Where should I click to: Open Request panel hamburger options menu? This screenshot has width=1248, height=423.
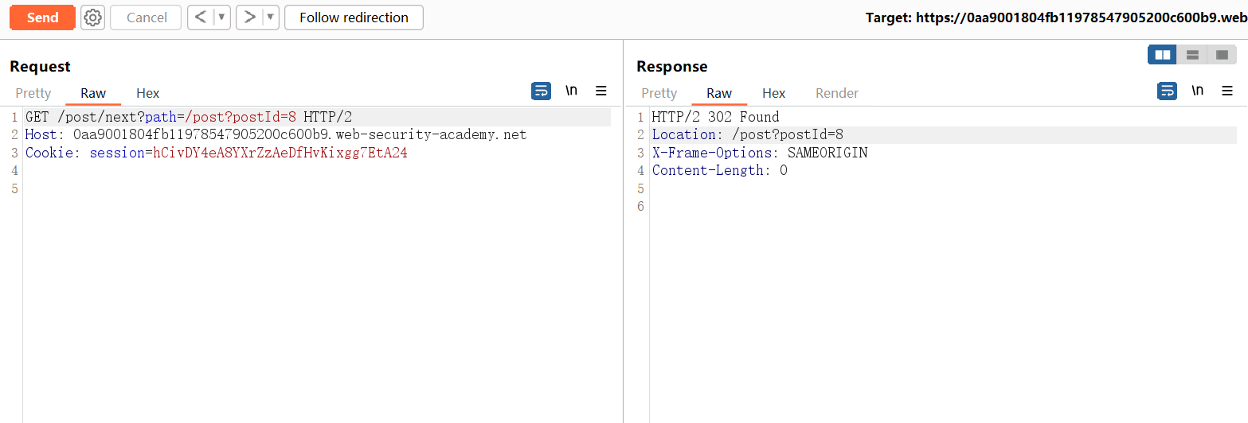(x=601, y=91)
